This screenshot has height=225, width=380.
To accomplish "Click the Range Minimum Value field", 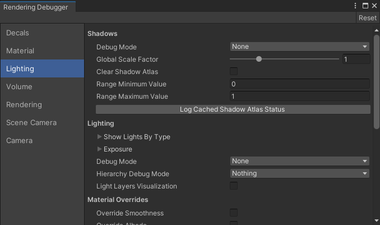I will point(299,84).
